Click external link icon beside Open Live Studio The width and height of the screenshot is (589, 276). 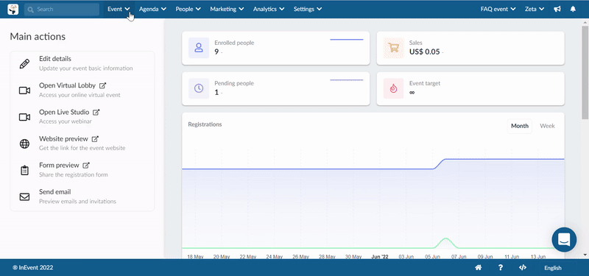click(x=96, y=113)
